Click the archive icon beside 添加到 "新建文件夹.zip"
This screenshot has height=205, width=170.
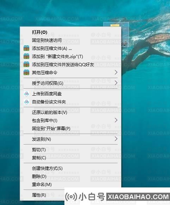point(26,56)
